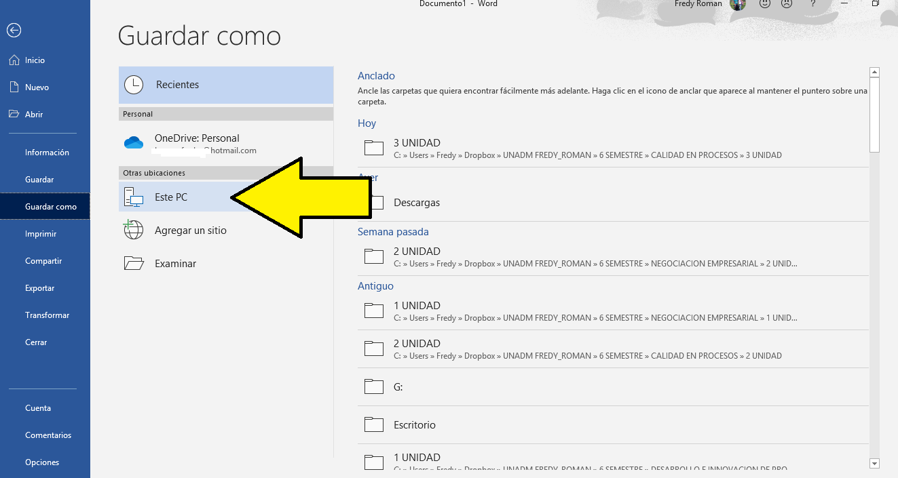Click the Este PC computer icon

[133, 197]
